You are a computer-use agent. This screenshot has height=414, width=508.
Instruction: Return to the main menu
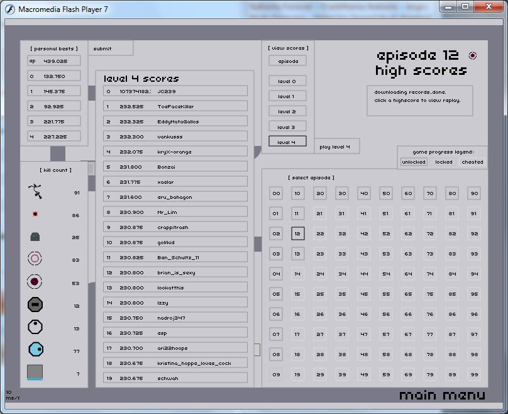(442, 395)
